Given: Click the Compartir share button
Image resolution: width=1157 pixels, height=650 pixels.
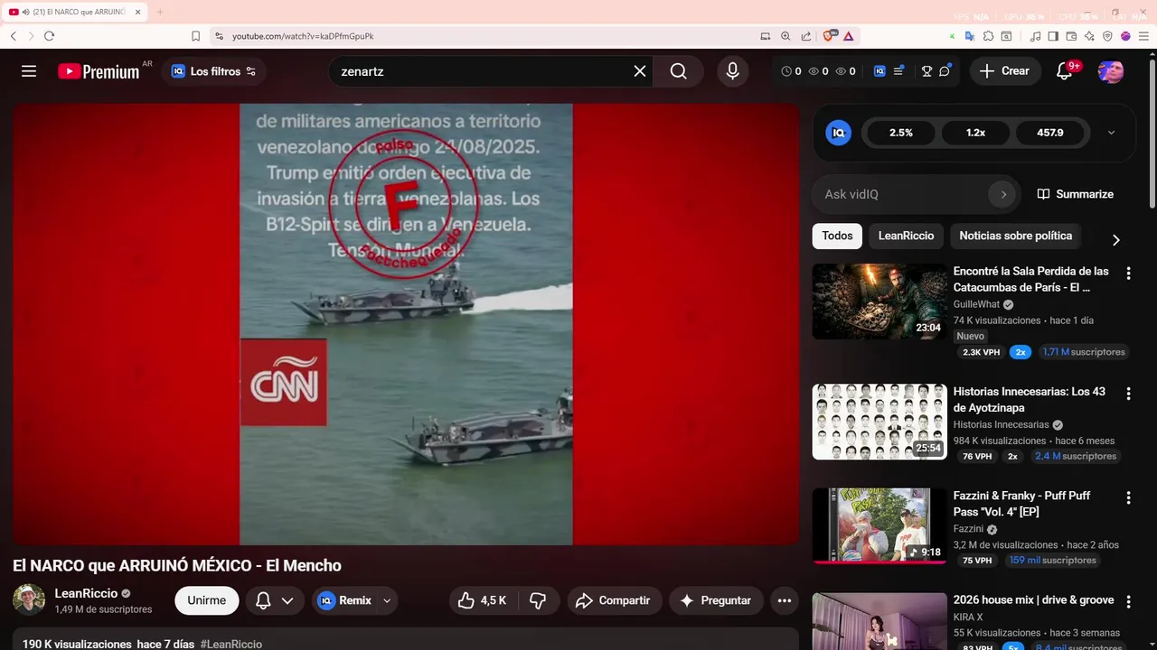Looking at the screenshot, I should [614, 600].
